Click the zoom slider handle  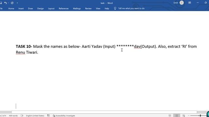200,116
